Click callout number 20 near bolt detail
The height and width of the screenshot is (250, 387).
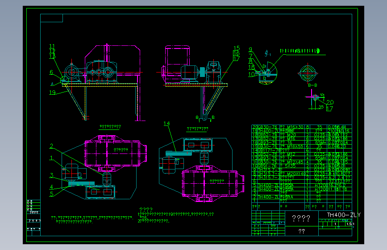point(330,102)
